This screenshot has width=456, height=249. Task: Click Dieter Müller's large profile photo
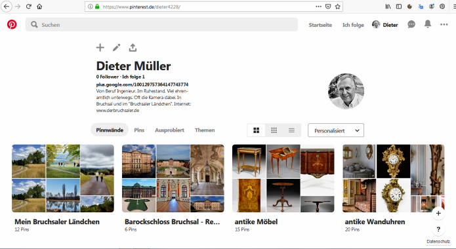(x=346, y=91)
